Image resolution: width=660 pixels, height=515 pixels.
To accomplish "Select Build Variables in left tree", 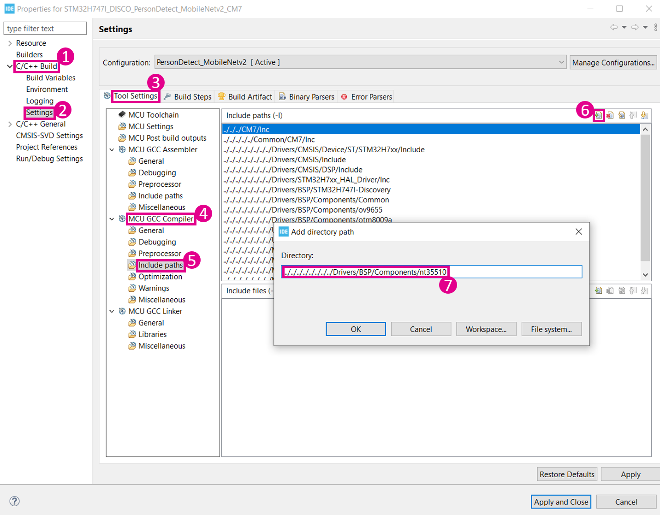I will point(51,78).
